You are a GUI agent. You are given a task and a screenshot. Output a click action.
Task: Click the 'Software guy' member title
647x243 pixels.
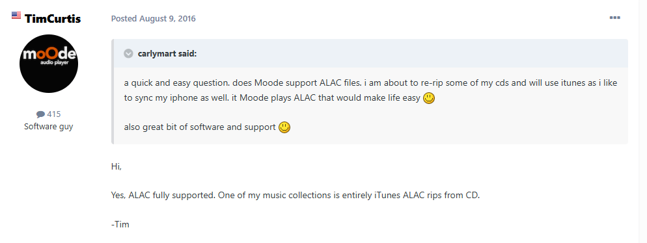coord(49,127)
